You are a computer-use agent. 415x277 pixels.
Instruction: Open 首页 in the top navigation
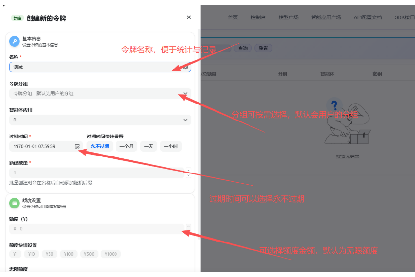233,17
